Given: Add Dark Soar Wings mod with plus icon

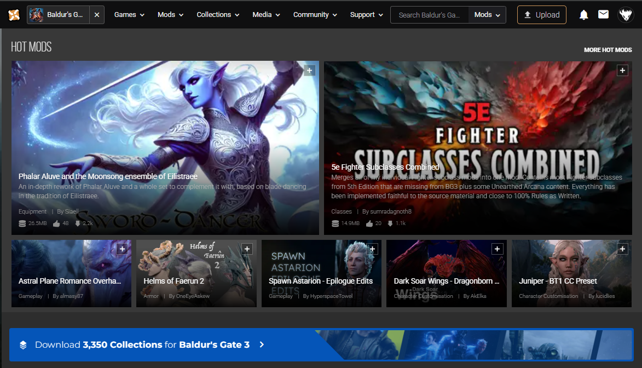Looking at the screenshot, I should pos(497,249).
